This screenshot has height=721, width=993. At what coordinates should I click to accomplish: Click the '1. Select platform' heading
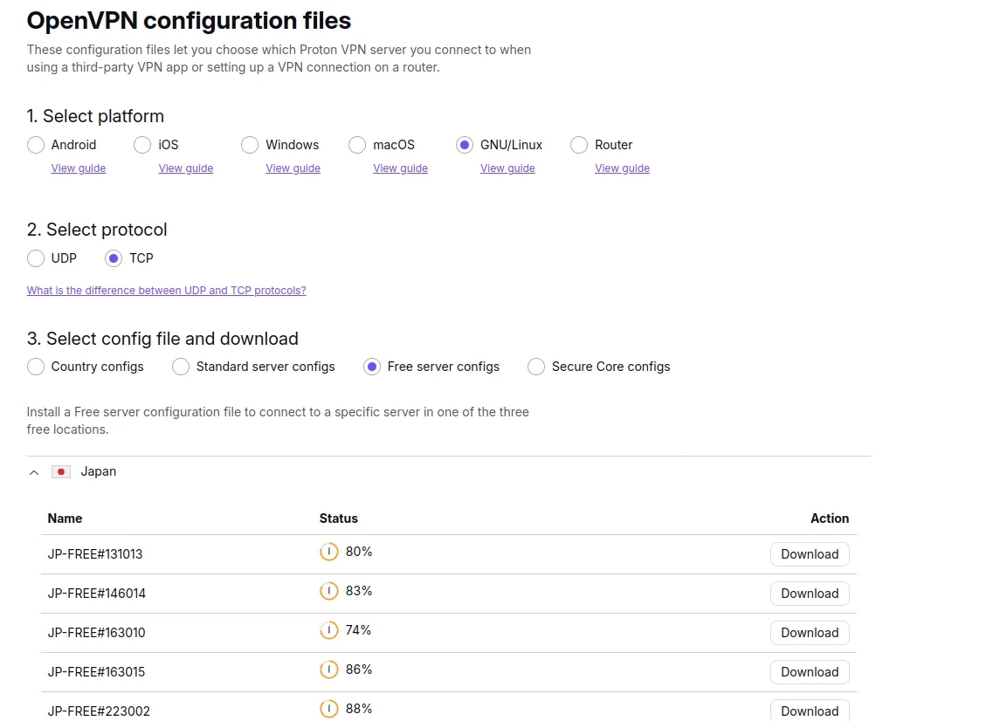pyautogui.click(x=95, y=116)
